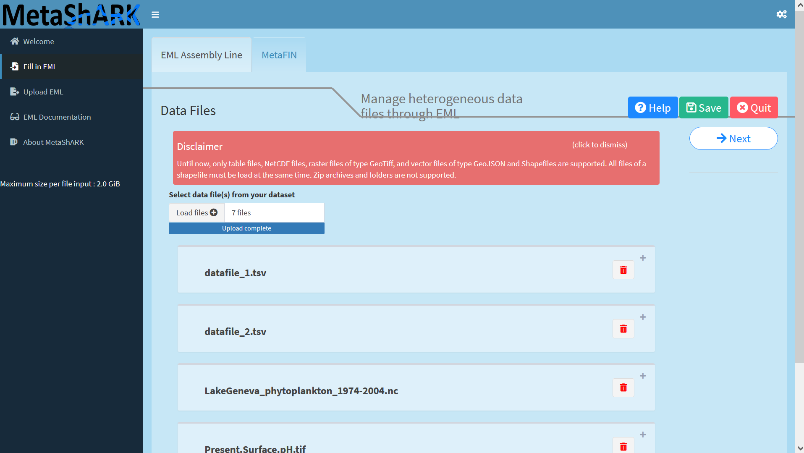This screenshot has width=804, height=453.
Task: Expand the LakeGeneva_phytoplankton_1974-2004.nc box
Action: (643, 376)
